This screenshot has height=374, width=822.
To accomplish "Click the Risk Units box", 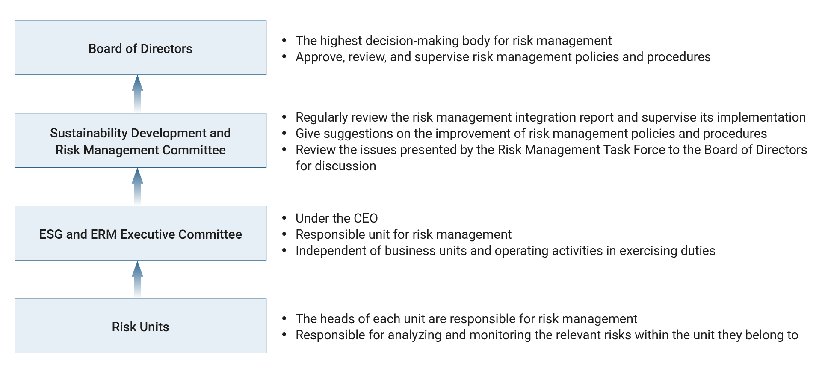I will point(140,326).
